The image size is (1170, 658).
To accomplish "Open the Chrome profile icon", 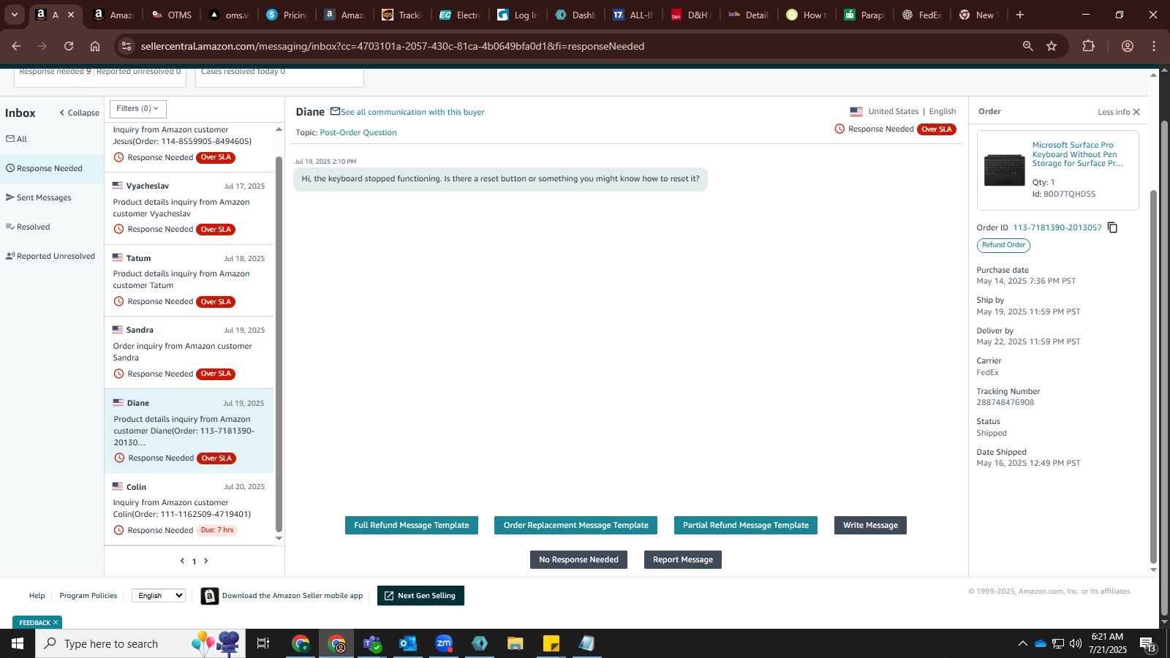I will [1128, 46].
